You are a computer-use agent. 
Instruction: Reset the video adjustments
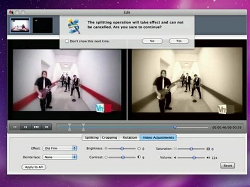point(228,166)
